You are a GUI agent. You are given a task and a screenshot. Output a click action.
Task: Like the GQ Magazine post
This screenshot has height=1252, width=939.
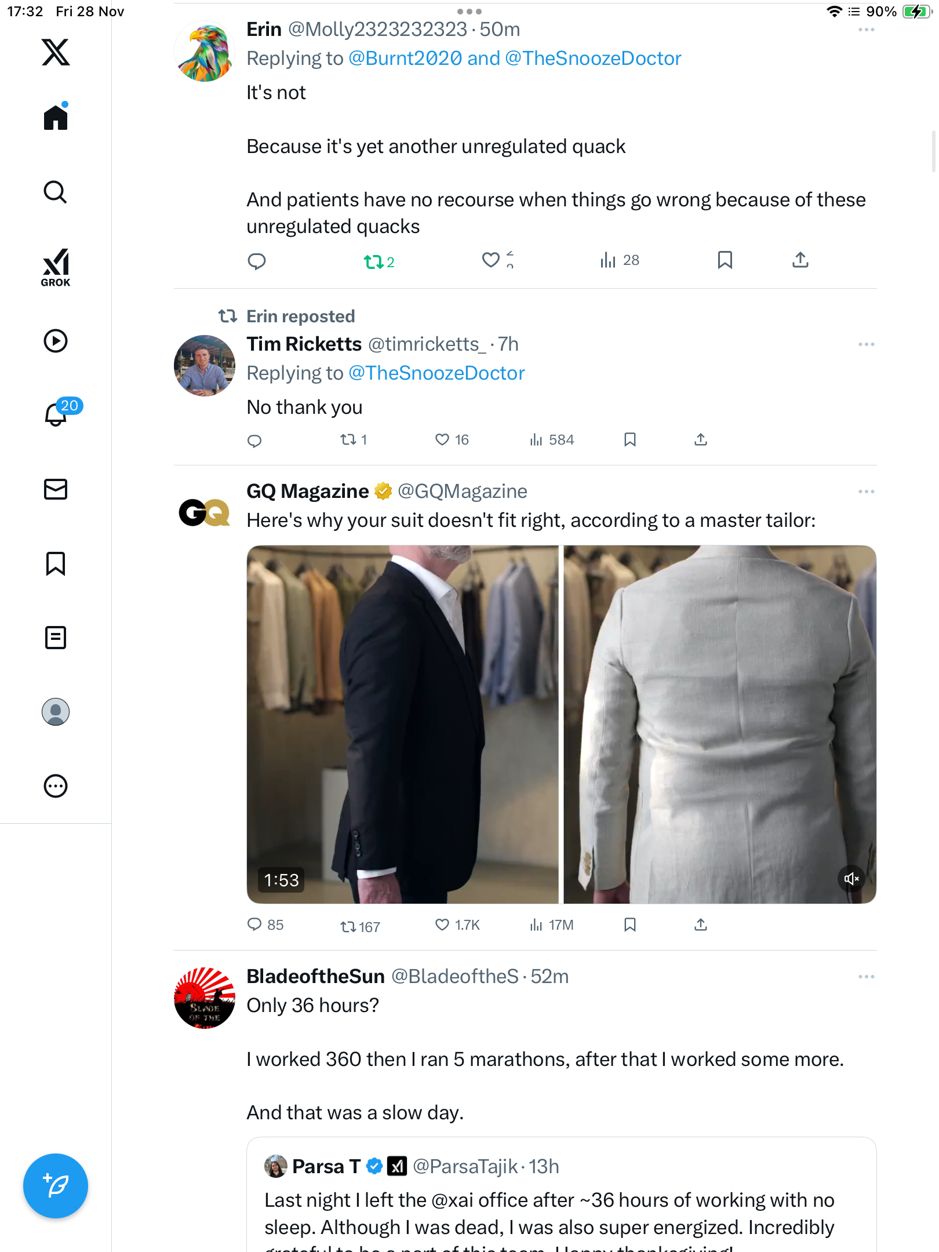pos(442,925)
